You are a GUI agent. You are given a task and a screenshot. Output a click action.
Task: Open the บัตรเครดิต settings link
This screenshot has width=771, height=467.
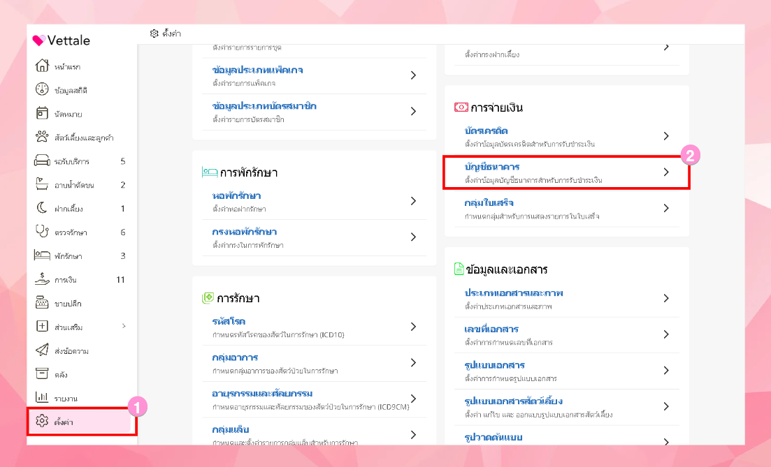pos(487,131)
